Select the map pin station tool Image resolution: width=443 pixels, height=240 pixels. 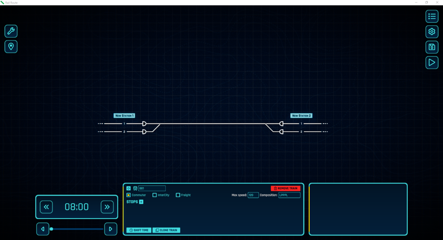tap(11, 47)
